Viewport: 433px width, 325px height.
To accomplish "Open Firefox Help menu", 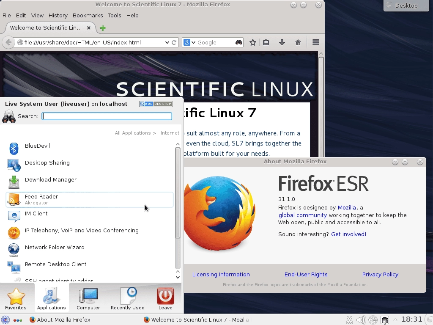I will 132,16.
